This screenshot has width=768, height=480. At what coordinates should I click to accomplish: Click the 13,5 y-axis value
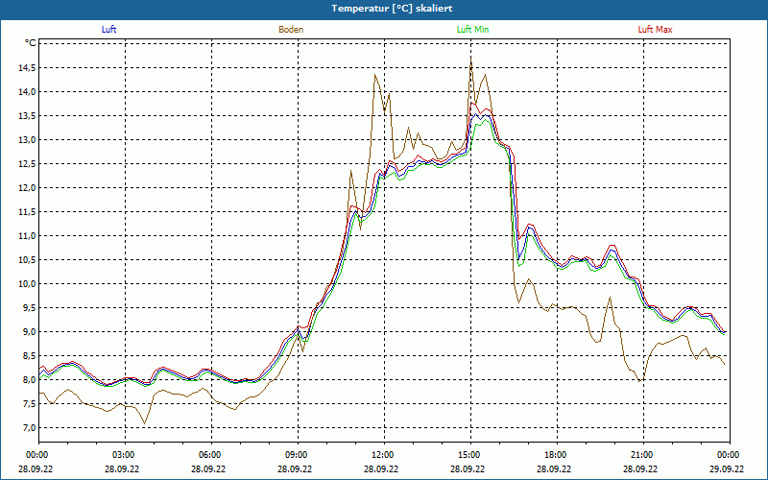pyautogui.click(x=27, y=115)
